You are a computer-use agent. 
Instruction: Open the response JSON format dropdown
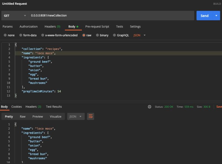(x=75, y=117)
